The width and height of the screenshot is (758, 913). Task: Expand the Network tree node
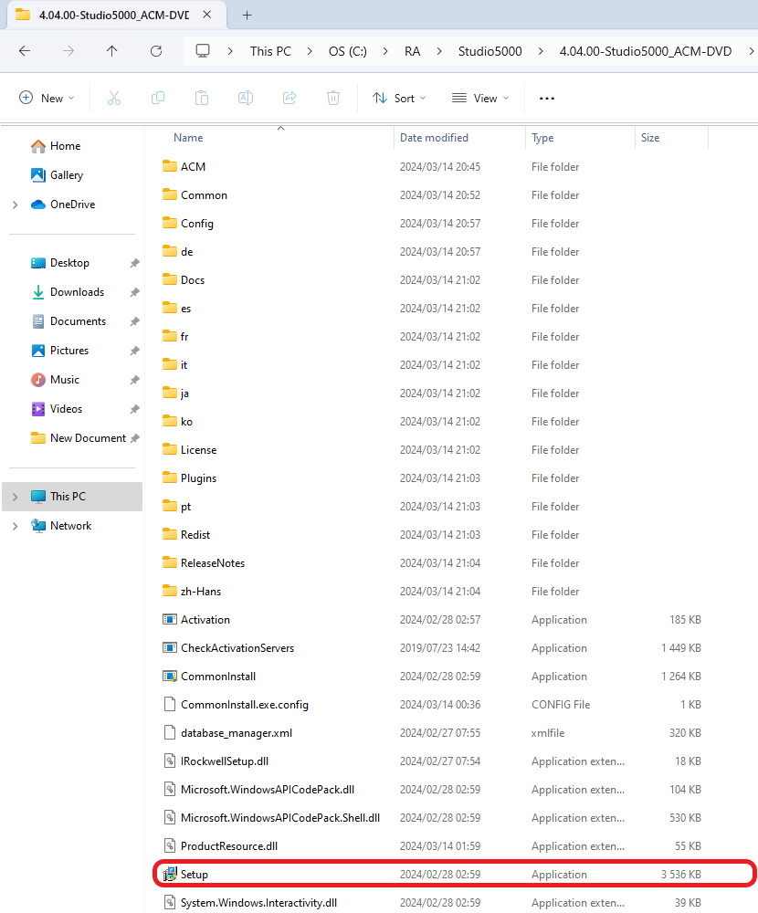click(16, 526)
